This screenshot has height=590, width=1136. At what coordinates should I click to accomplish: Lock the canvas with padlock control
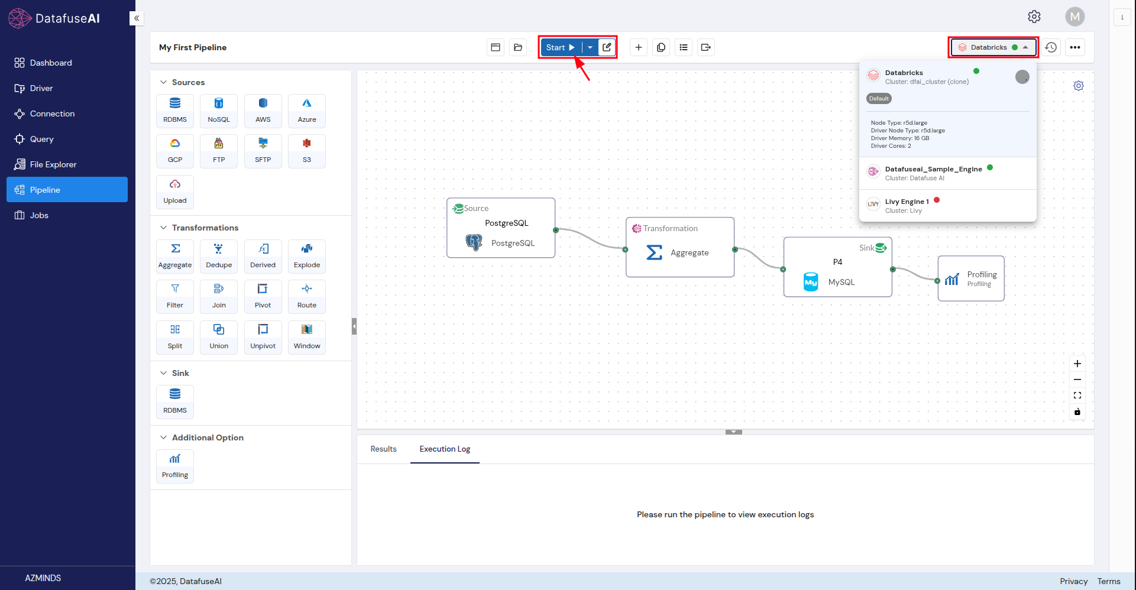click(x=1077, y=411)
